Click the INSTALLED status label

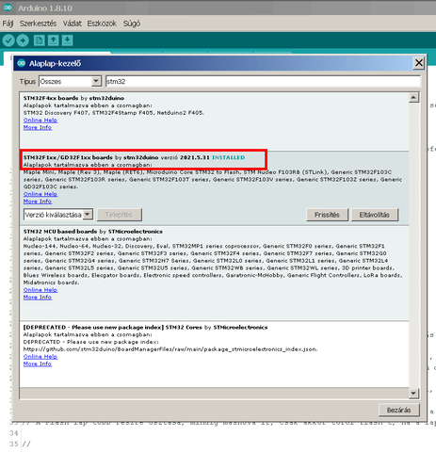[x=229, y=157]
